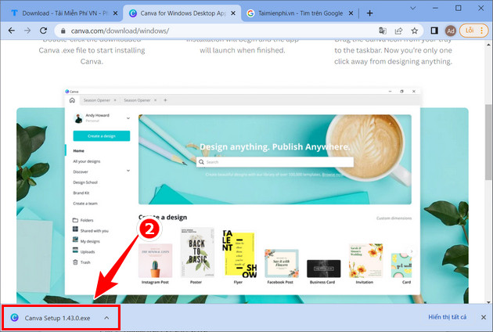Click the page vertical scrollbar thumb
This screenshot has height=332, width=493.
[488, 143]
